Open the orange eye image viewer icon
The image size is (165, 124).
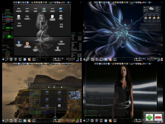(x=27, y=45)
